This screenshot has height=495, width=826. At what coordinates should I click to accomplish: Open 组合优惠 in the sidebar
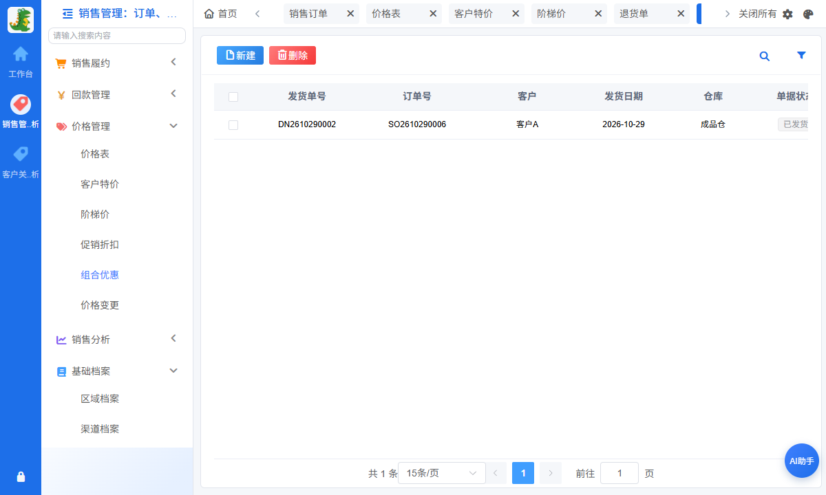tap(100, 275)
